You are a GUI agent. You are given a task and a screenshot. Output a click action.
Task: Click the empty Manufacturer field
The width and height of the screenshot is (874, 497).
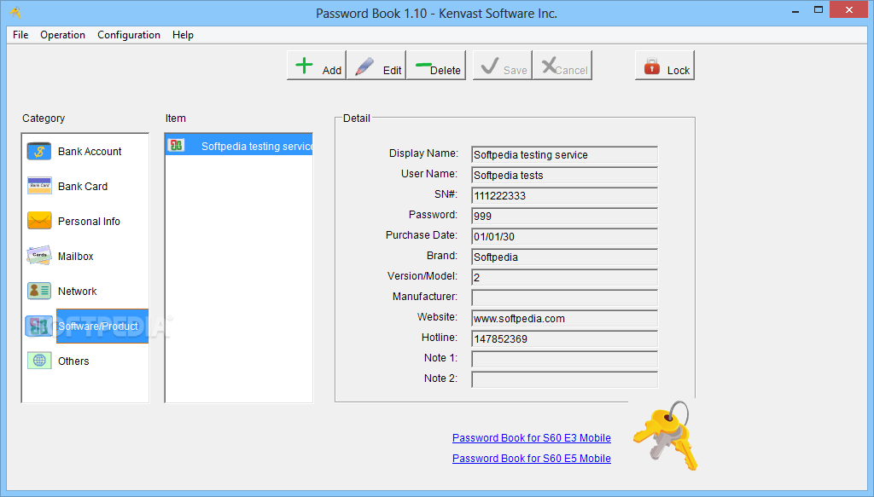(x=564, y=298)
